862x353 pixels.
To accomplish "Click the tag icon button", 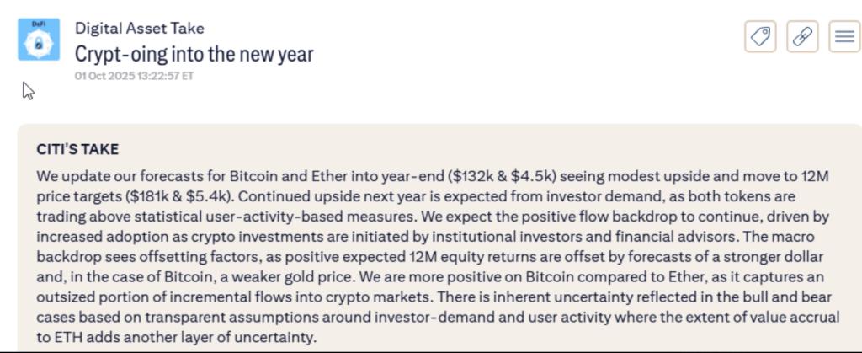I will point(760,36).
